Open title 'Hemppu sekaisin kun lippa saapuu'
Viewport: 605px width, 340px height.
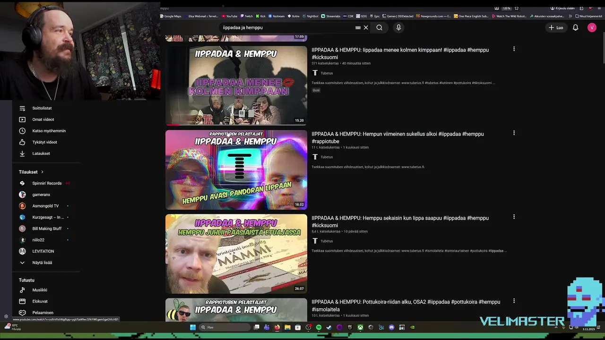click(400, 221)
